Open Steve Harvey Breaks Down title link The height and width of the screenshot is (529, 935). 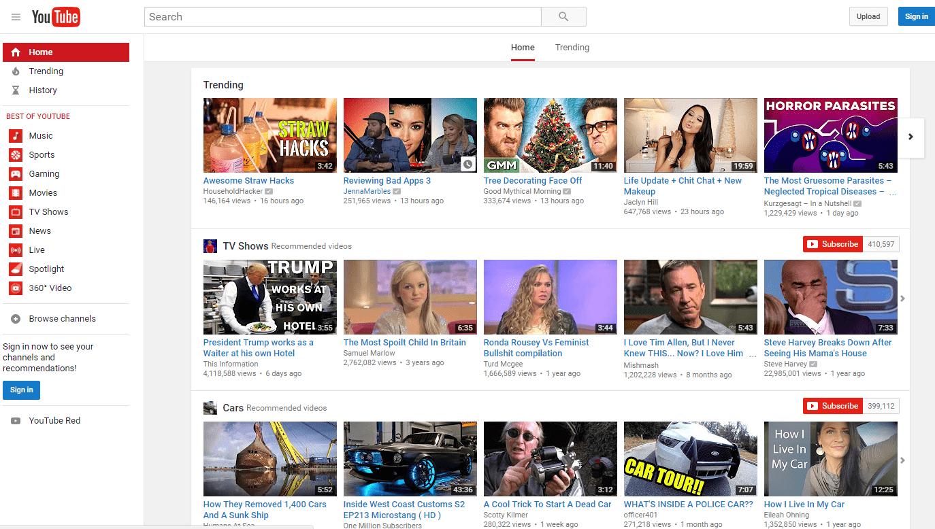[827, 348]
